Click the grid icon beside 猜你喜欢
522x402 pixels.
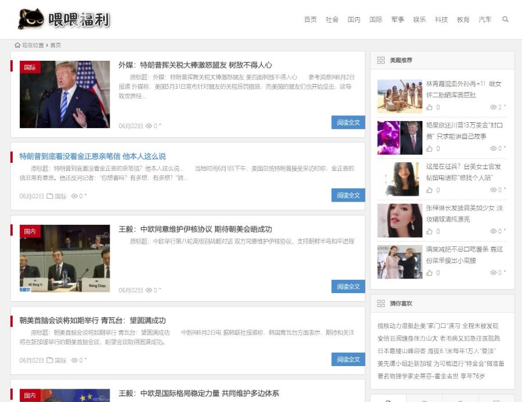pyautogui.click(x=381, y=304)
